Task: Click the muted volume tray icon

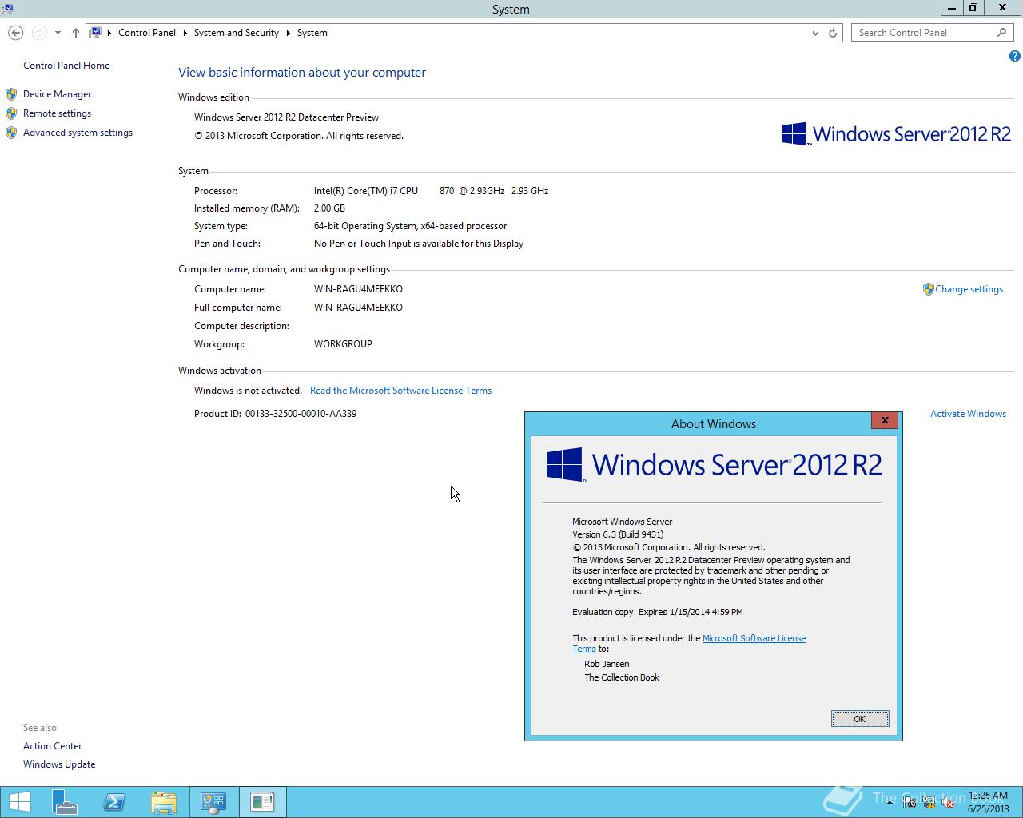Action: click(x=949, y=803)
